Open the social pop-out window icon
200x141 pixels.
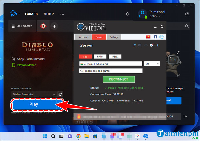point(187,14)
